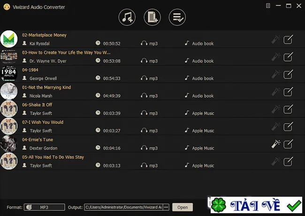Image resolution: width=305 pixels, height=216 pixels.
Task: Select title 03-How to Create Your Life
Action: [66, 53]
